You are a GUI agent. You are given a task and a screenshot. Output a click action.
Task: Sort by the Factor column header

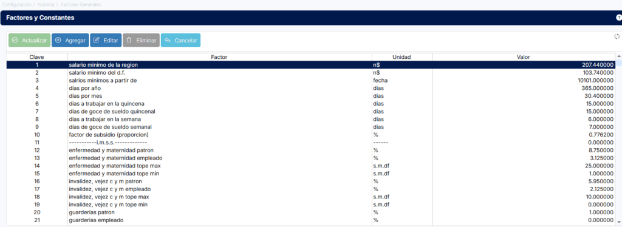(x=220, y=57)
